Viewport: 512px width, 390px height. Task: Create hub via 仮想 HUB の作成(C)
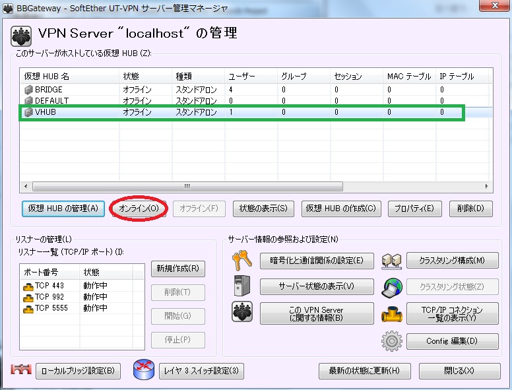click(341, 209)
